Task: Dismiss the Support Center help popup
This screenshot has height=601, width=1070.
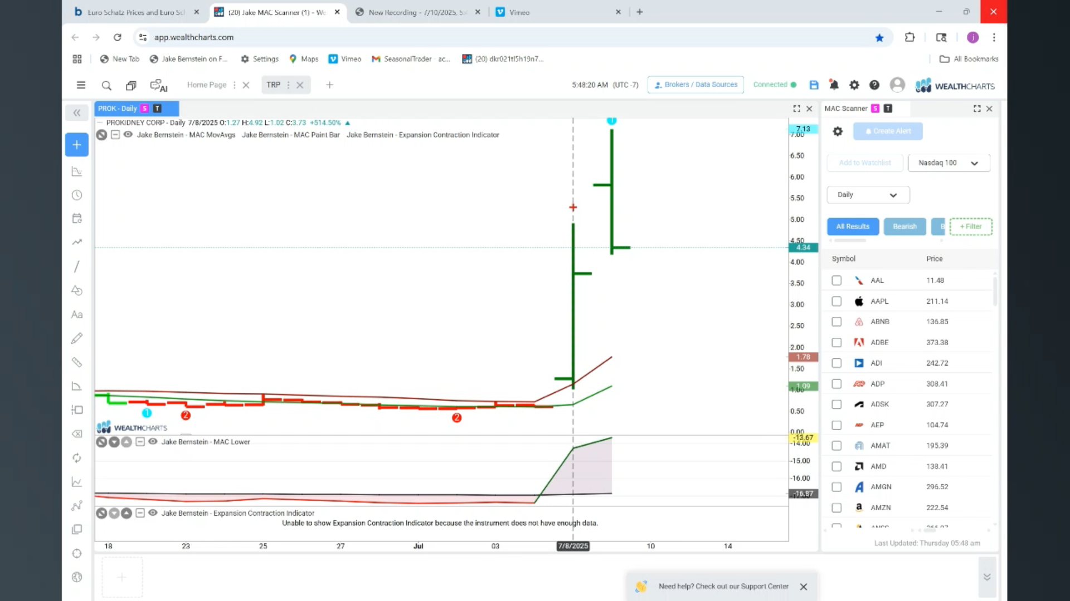Action: pos(803,587)
